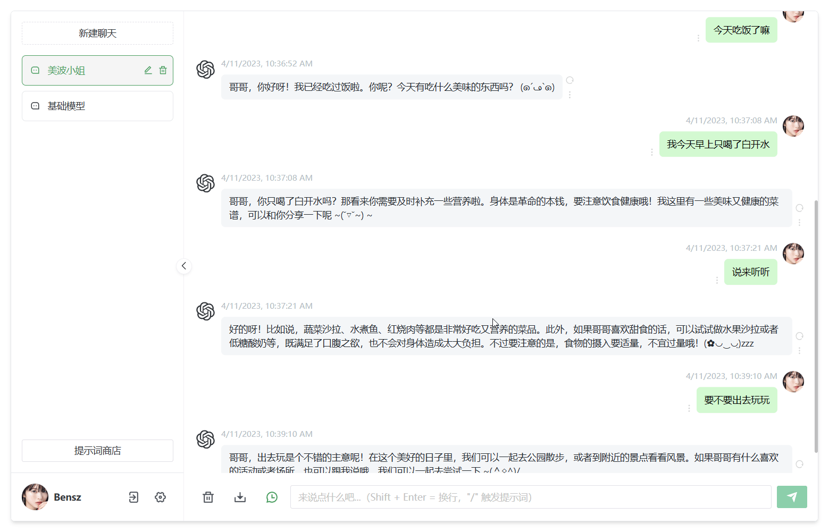Click the green chat history icon

[x=272, y=497]
